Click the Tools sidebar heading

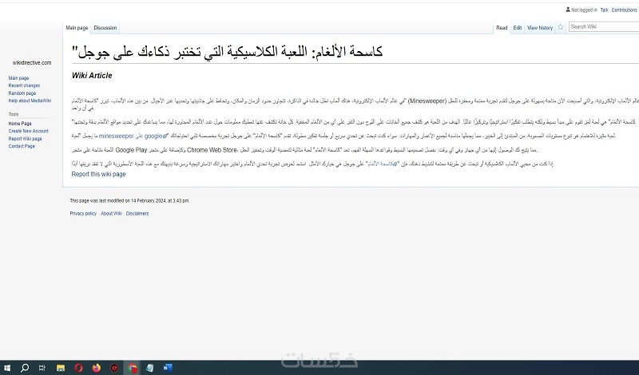click(14, 114)
